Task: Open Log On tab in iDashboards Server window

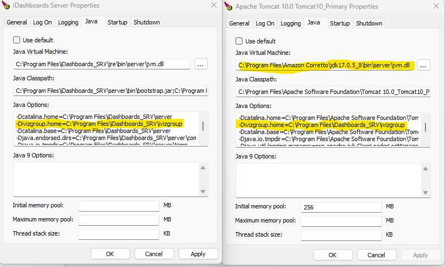Action: pos(42,22)
